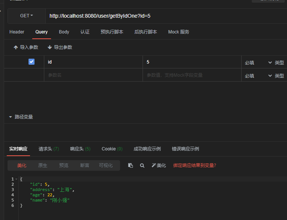Click the empty 参数名 input field

click(x=93, y=75)
